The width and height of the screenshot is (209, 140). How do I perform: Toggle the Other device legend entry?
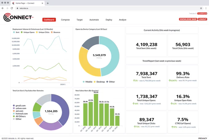[111, 82]
